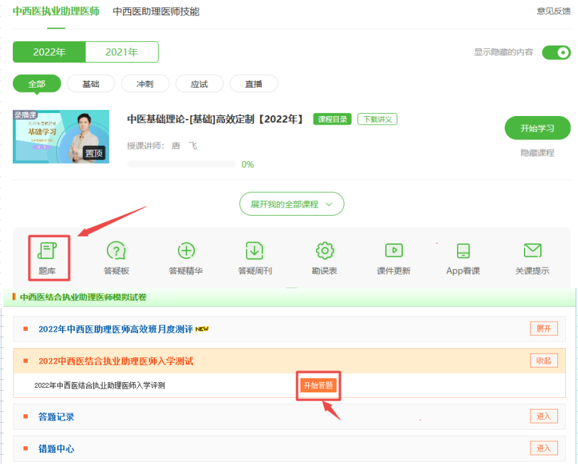
Task: Collapse the 入学测试 section via 收起
Action: pos(544,360)
